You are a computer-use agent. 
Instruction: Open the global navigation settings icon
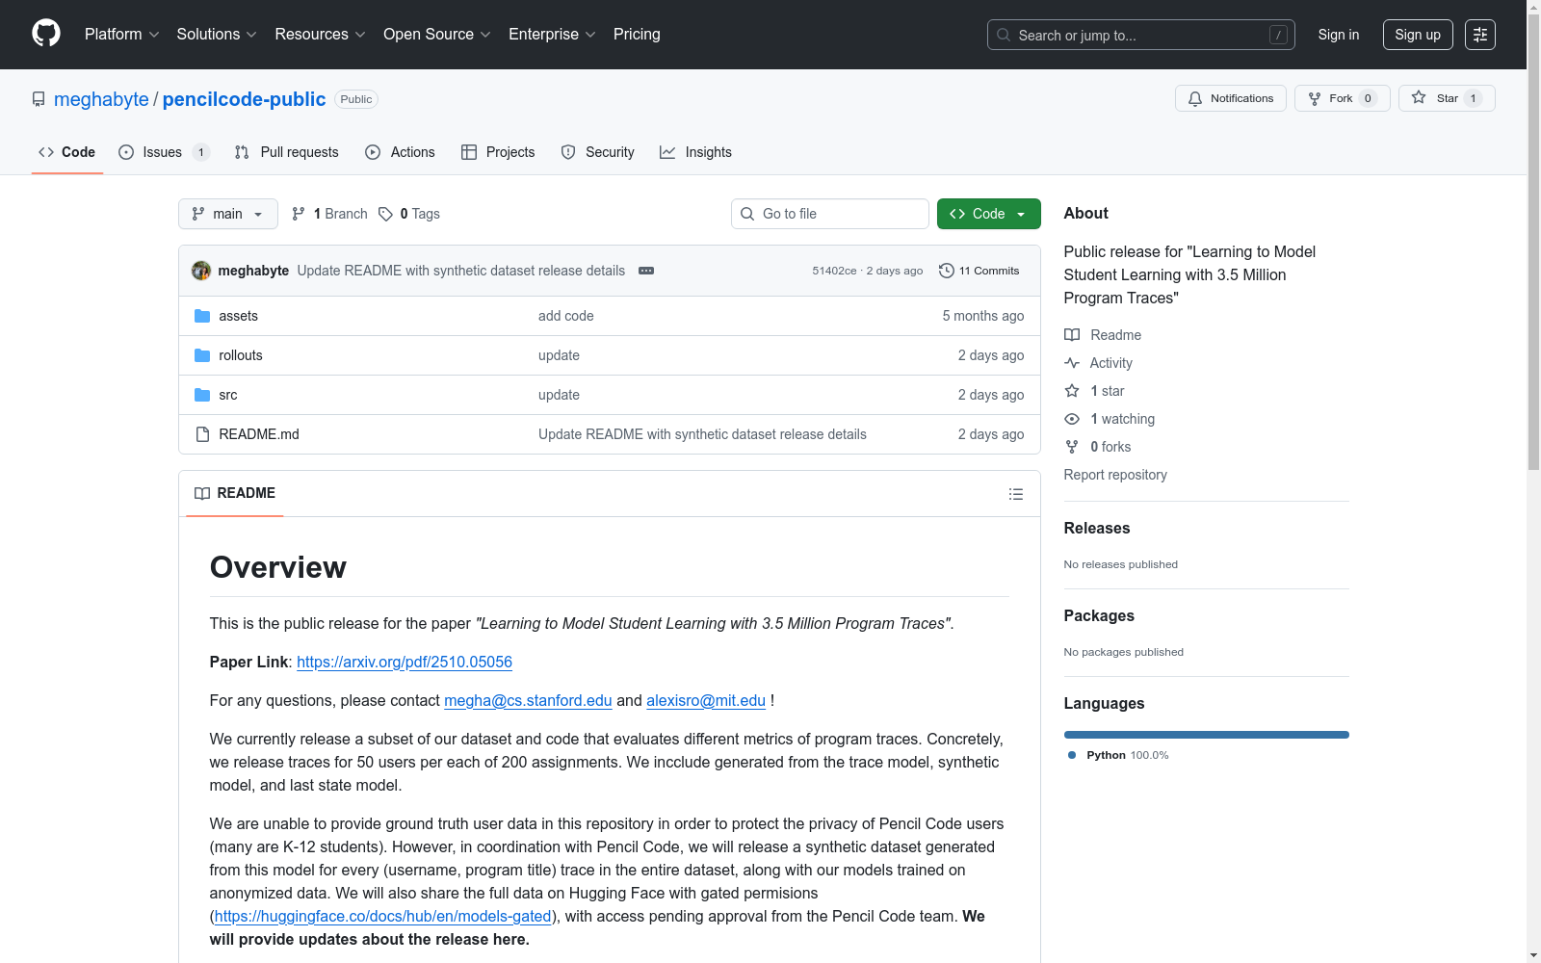click(1480, 35)
